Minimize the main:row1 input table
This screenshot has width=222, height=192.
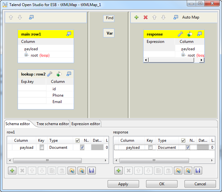click(x=69, y=34)
